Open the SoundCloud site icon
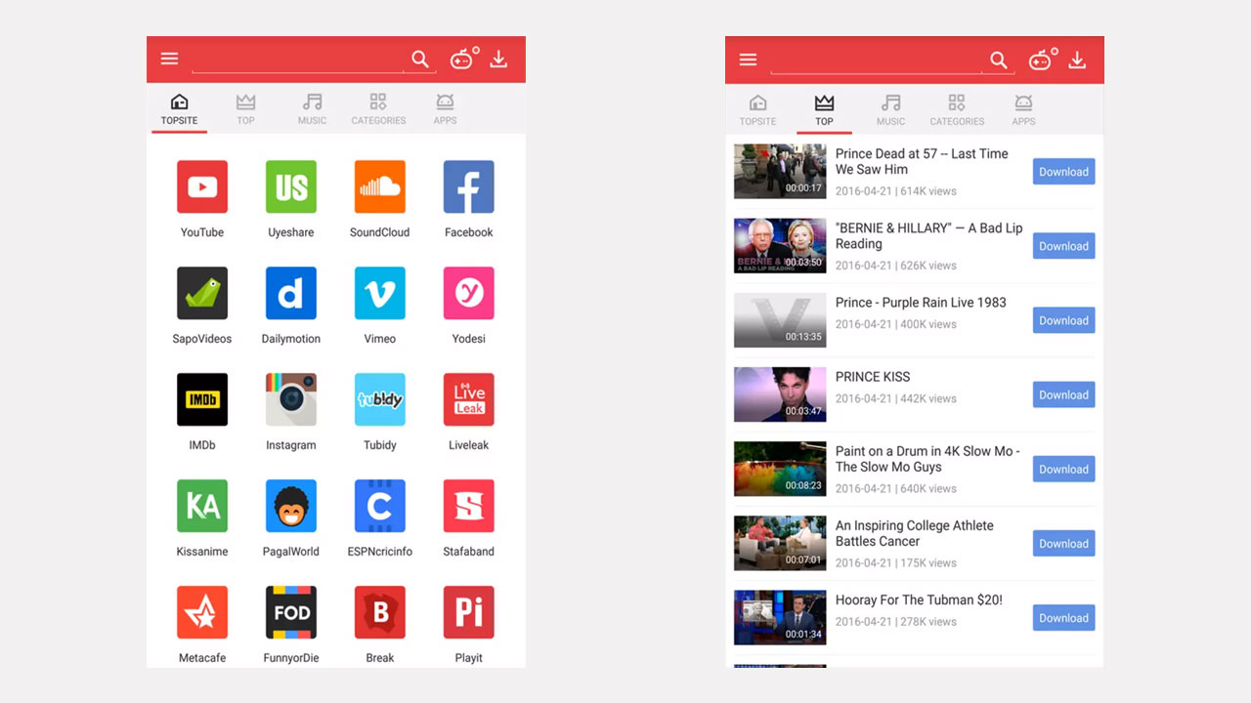Viewport: 1251px width, 703px height. (380, 186)
